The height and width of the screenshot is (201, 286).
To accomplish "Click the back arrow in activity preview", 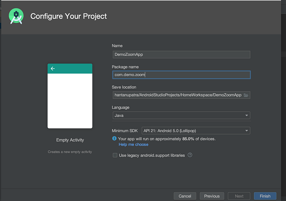I will coord(53,69).
